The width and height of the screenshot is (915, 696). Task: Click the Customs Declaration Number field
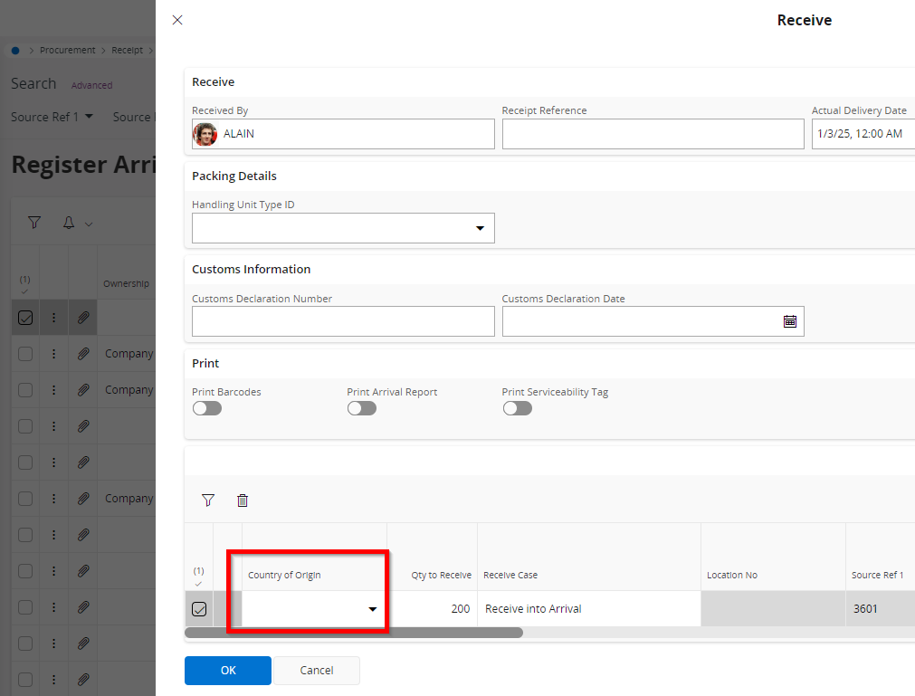click(x=343, y=321)
